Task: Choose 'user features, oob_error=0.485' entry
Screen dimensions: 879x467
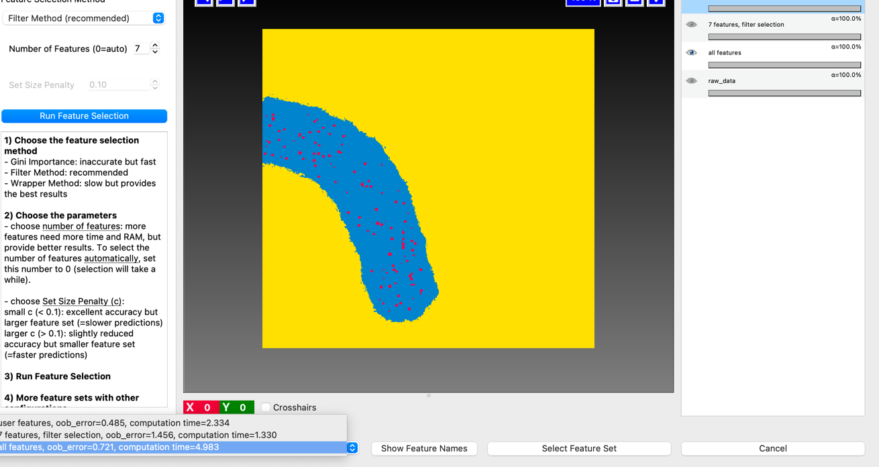Action: coord(173,423)
